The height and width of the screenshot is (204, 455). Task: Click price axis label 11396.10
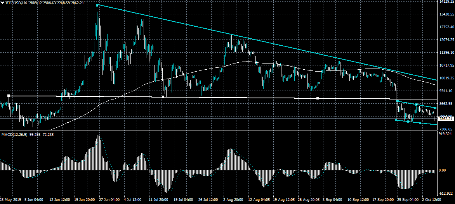click(446, 52)
